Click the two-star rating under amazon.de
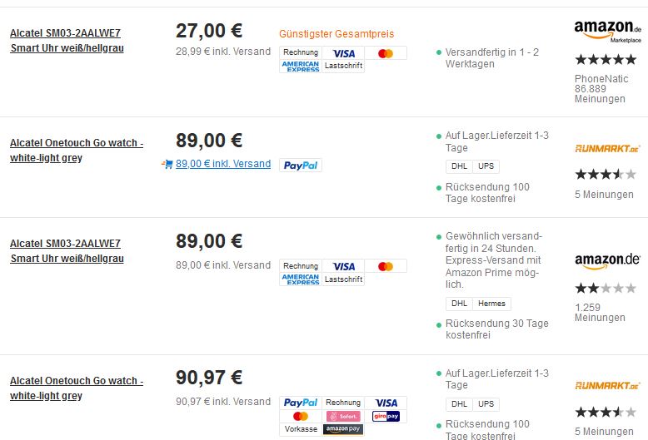 tap(606, 288)
